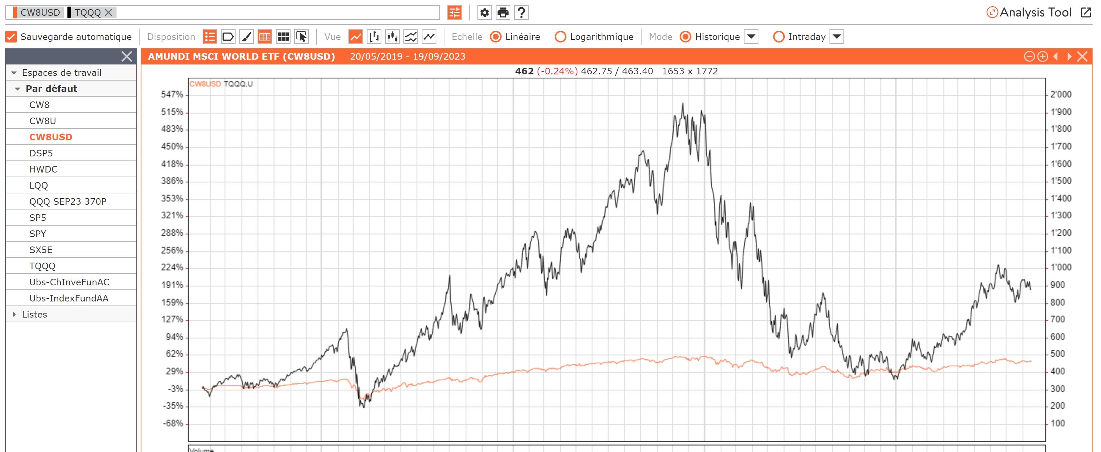Image resolution: width=1101 pixels, height=452 pixels.
Task: Select the candlestick chart view icon
Action: [392, 37]
